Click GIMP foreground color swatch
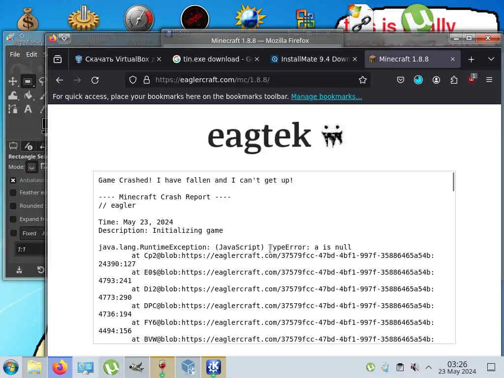 tap(44, 124)
